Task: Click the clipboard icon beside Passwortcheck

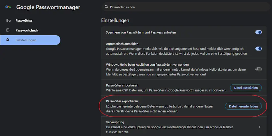Action: pyautogui.click(x=8, y=30)
